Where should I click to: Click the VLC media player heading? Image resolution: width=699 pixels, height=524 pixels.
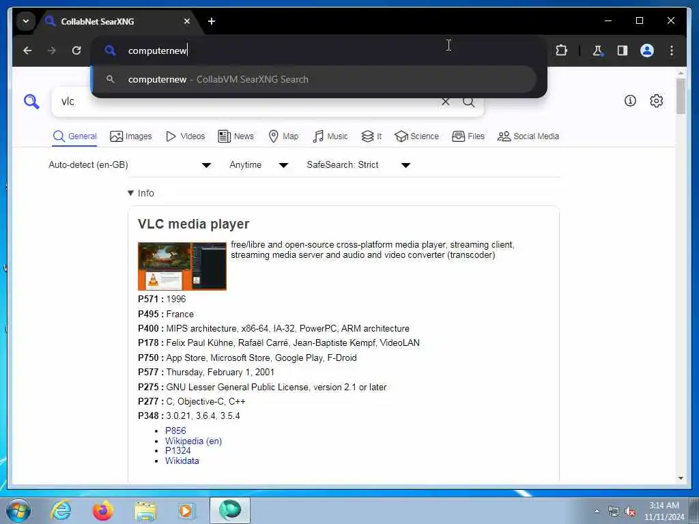coord(193,224)
